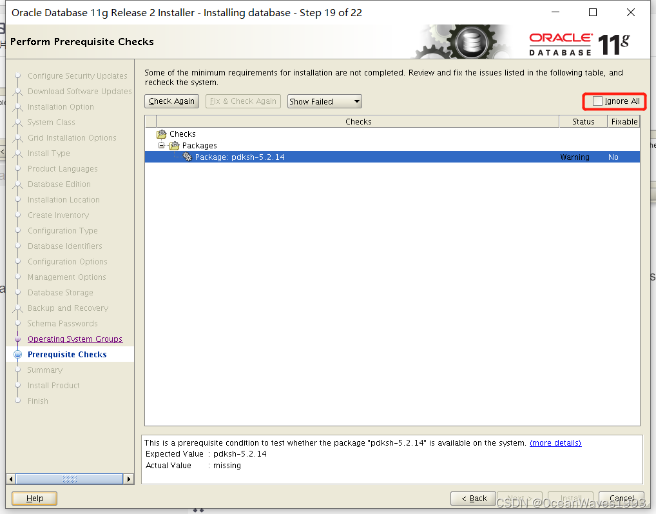Click the Backup and Recovery step
This screenshot has width=656, height=514.
68,308
